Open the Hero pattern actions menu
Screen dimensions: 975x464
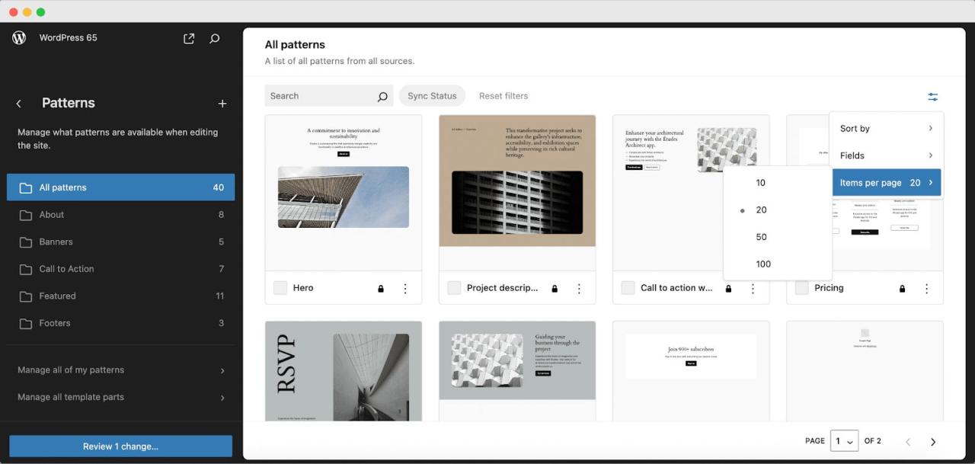(405, 289)
